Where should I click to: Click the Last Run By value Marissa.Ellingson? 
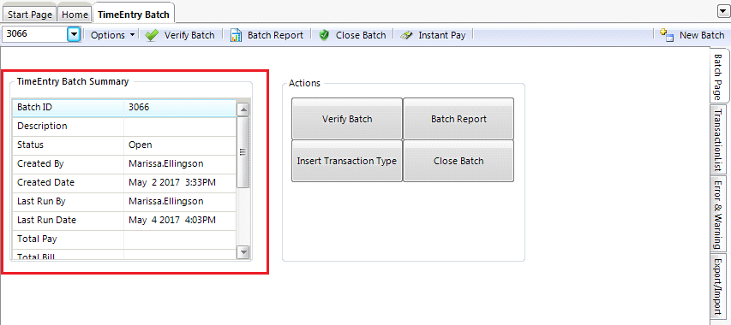click(x=166, y=201)
